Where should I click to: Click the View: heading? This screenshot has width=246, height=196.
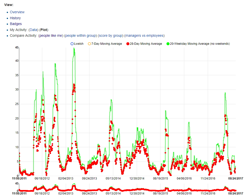click(9, 5)
